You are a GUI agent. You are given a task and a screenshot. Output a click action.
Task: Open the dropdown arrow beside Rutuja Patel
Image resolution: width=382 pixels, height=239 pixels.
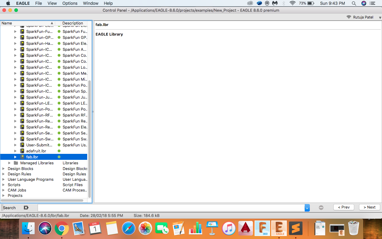click(380, 17)
